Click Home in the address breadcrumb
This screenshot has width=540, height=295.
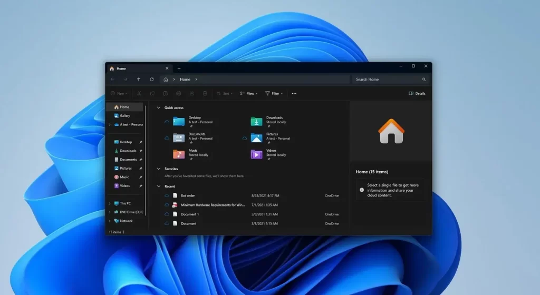tap(185, 80)
